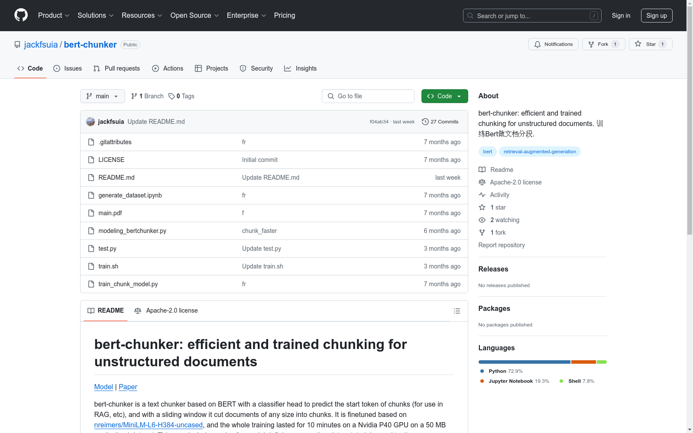The image size is (693, 433).
Task: Open commit f04ab34 hash link
Action: tap(379, 122)
